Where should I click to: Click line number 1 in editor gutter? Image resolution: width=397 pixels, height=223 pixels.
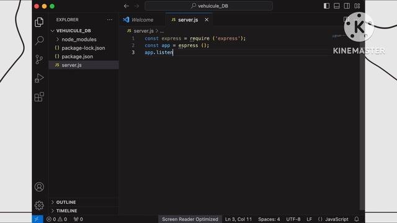coord(133,38)
